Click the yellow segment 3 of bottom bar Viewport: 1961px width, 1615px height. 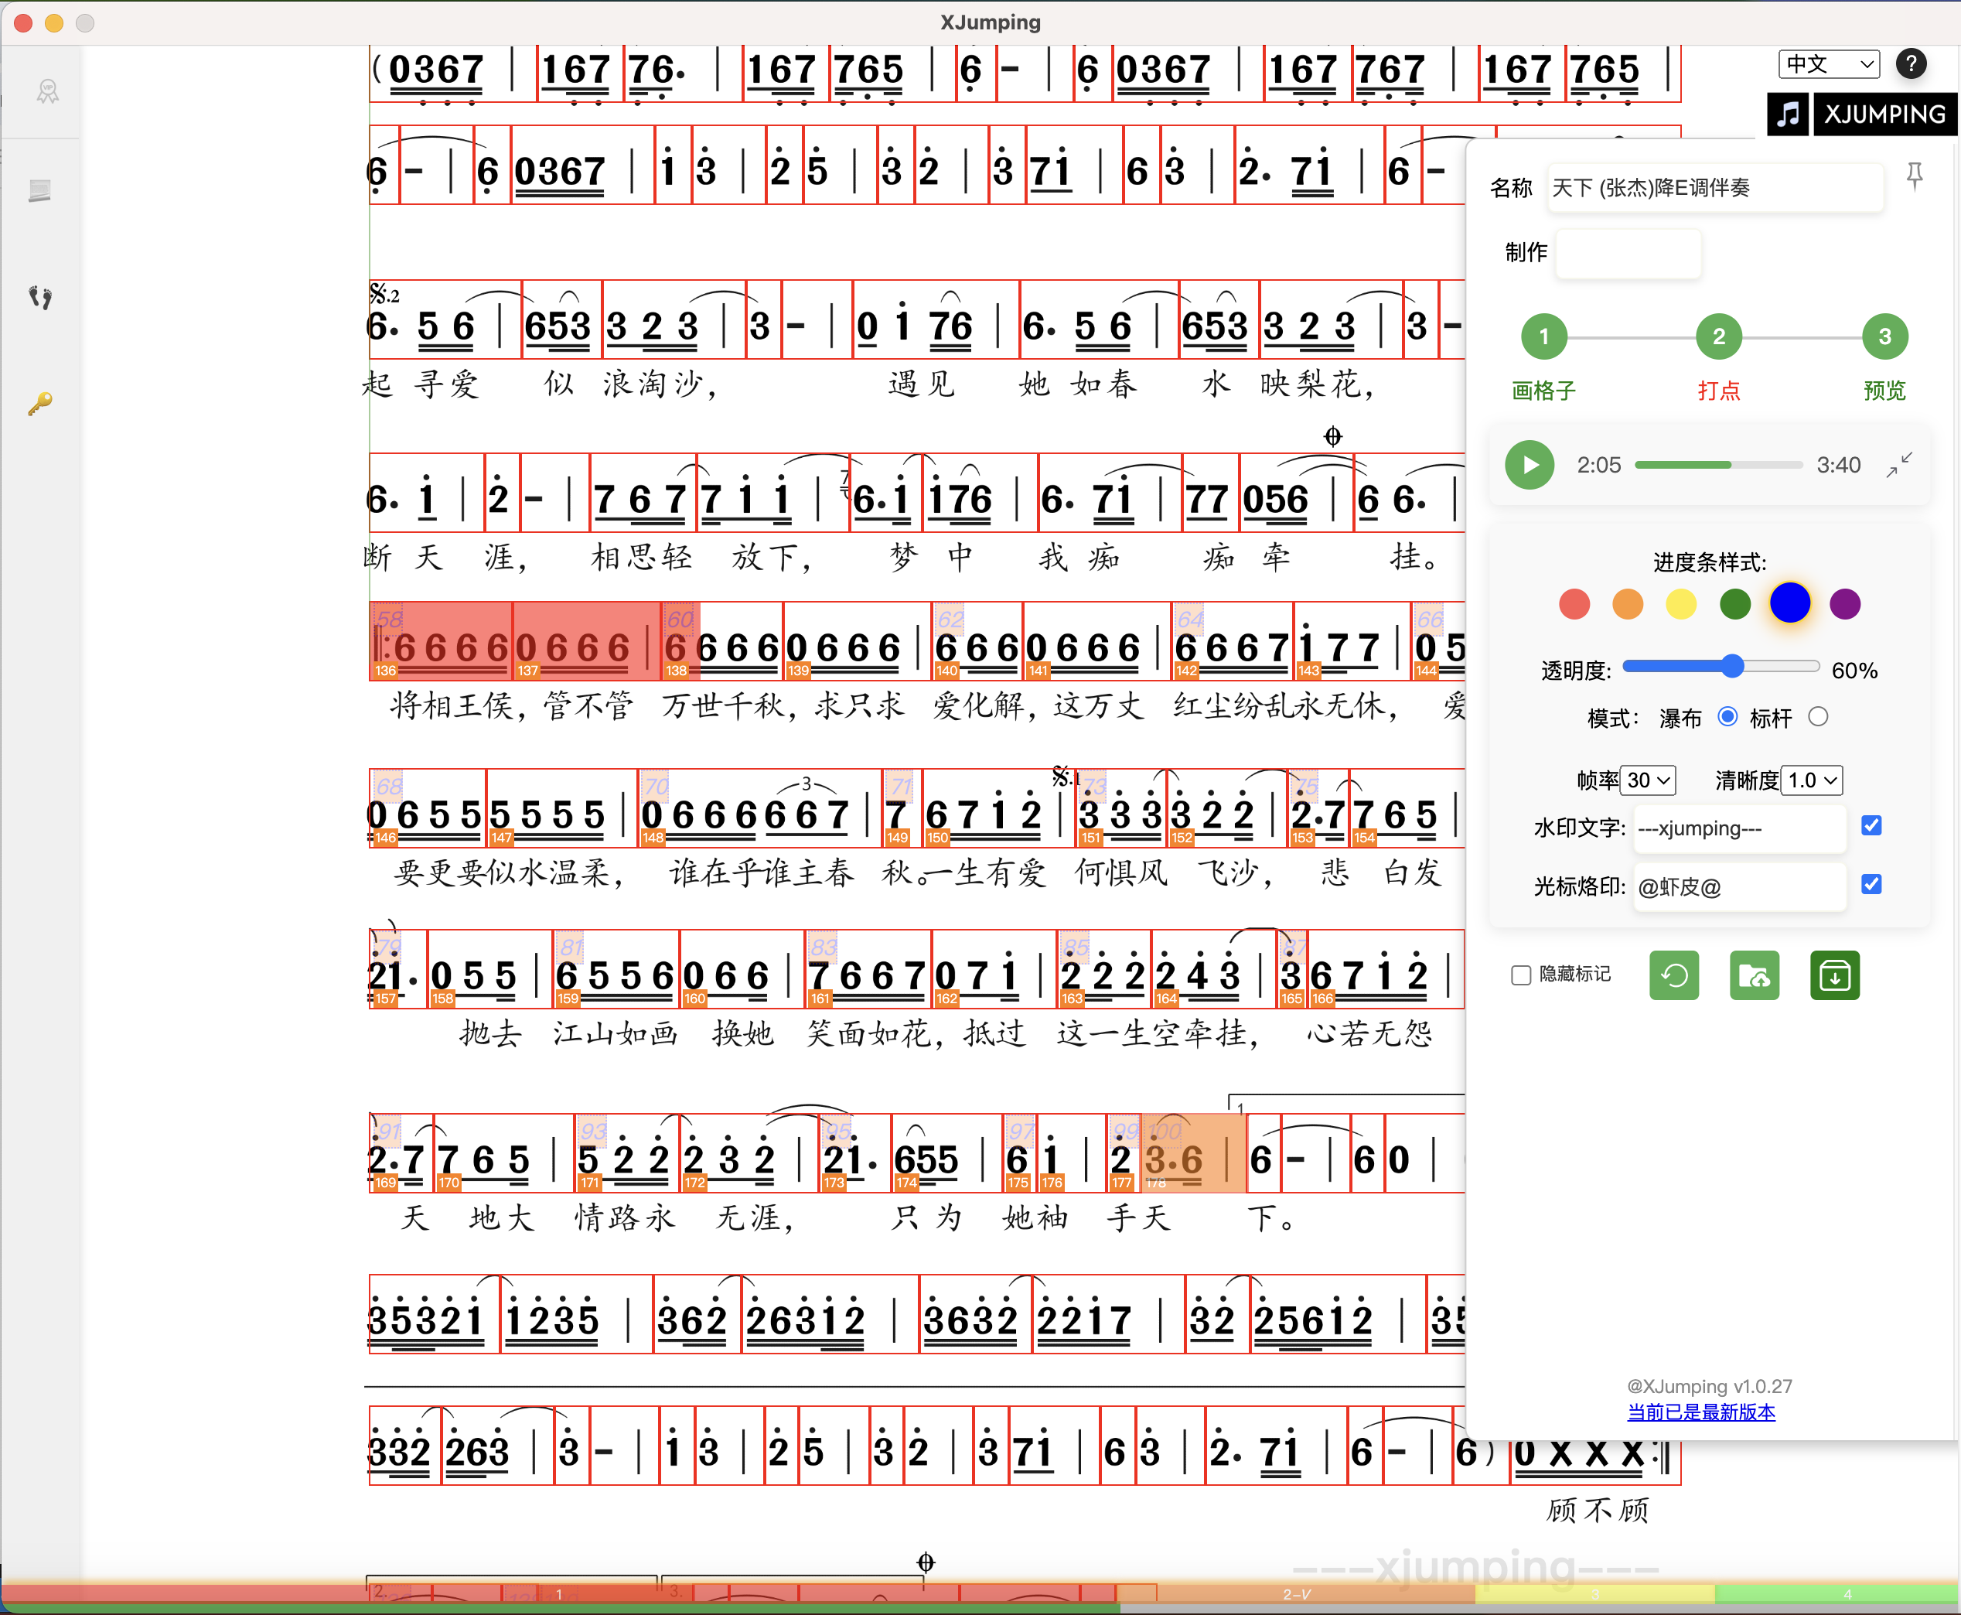pos(1595,1595)
